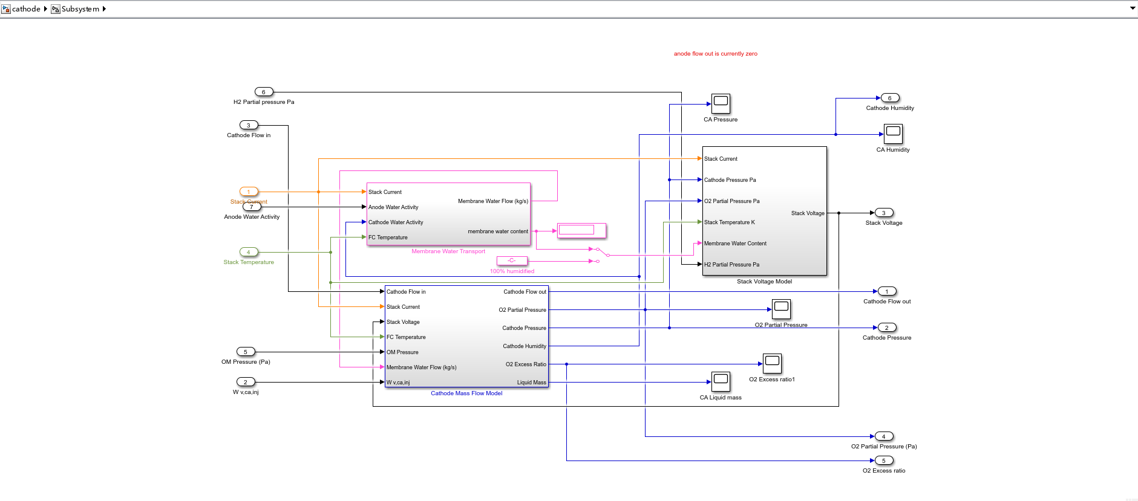
Task: Select inport 5 OM Pressure (Pa)
Action: (x=246, y=352)
